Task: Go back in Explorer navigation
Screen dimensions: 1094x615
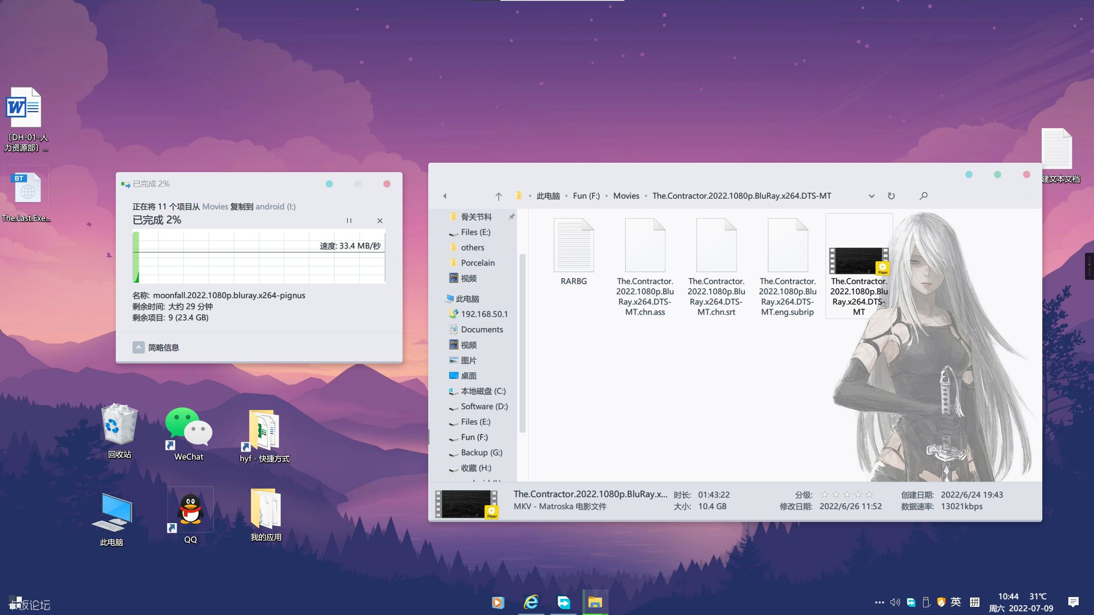Action: coord(444,196)
